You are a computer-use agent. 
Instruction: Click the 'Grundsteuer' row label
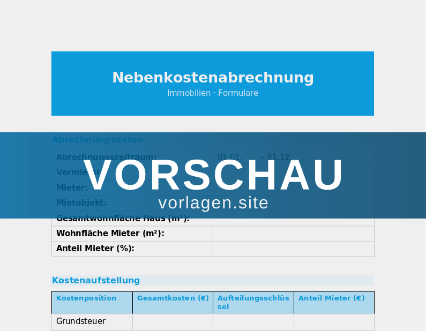81,321
